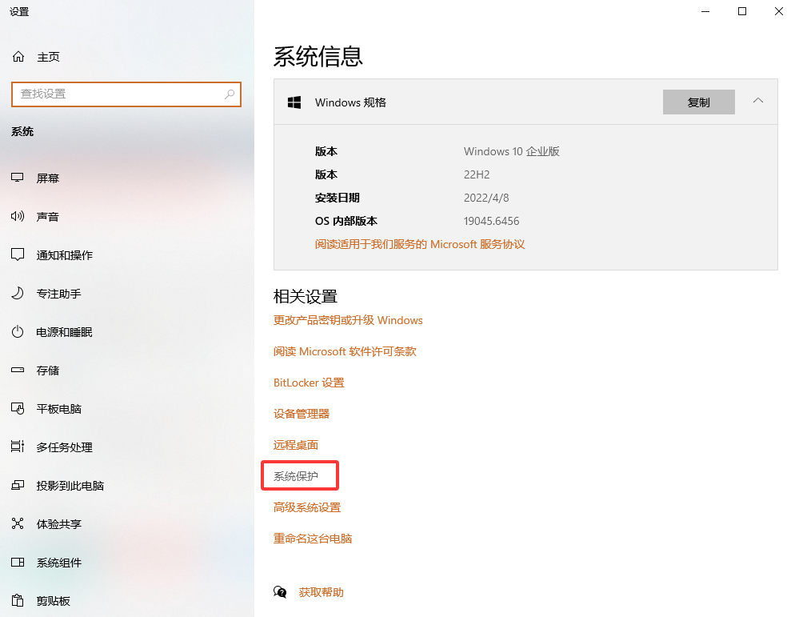Open the 存储 settings page

(x=48, y=370)
